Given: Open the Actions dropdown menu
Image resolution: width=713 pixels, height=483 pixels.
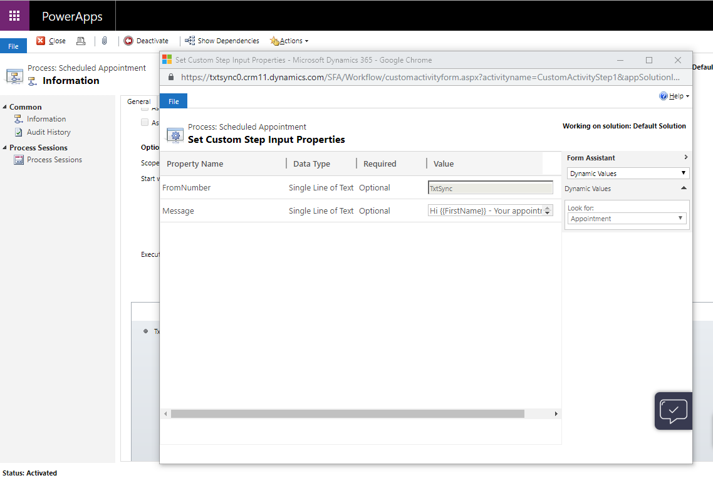Looking at the screenshot, I should click(x=290, y=41).
